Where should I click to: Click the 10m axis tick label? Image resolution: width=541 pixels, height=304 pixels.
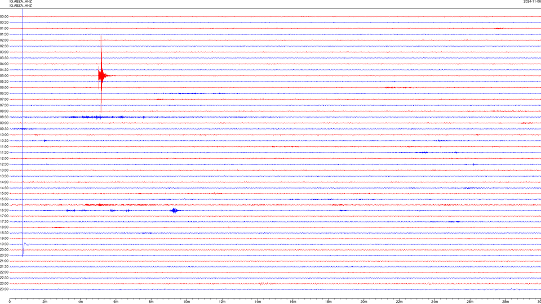tap(187, 302)
